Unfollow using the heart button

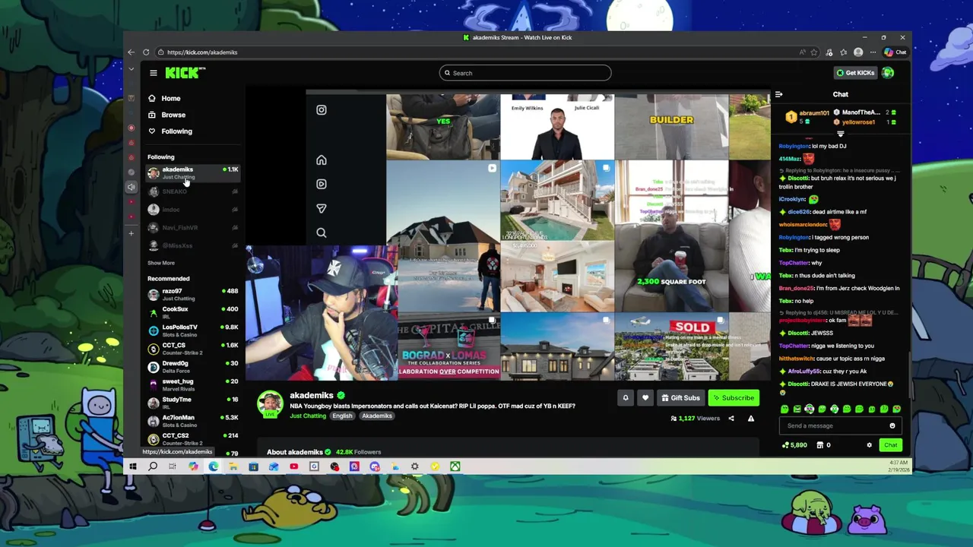click(x=645, y=398)
